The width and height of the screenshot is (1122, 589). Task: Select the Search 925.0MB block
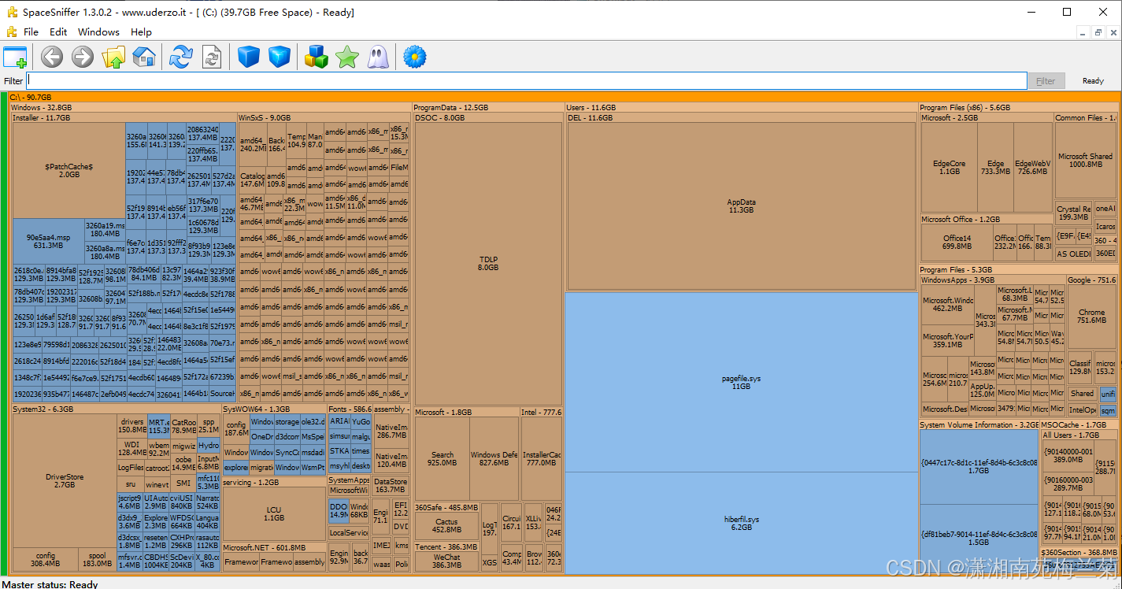(443, 458)
